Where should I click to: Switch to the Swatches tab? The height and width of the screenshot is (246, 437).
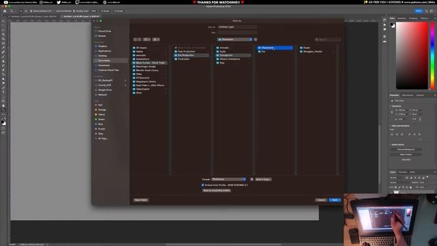coord(401,18)
